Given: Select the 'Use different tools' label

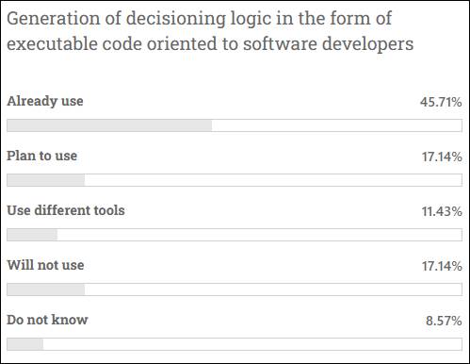Looking at the screenshot, I should click(66, 210).
